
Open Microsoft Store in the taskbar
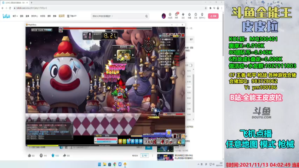click(x=110, y=164)
